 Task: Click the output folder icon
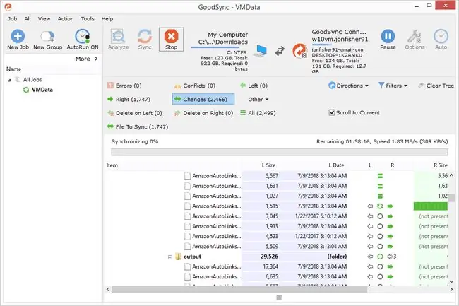coord(178,257)
